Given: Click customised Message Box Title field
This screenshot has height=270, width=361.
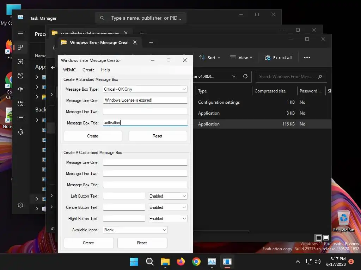Looking at the screenshot, I should [145, 185].
